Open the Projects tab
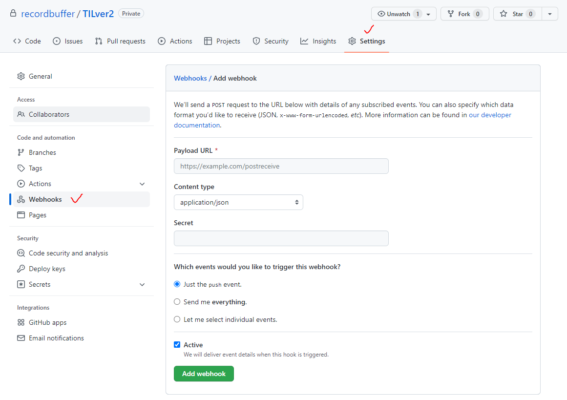This screenshot has height=400, width=567. point(222,41)
